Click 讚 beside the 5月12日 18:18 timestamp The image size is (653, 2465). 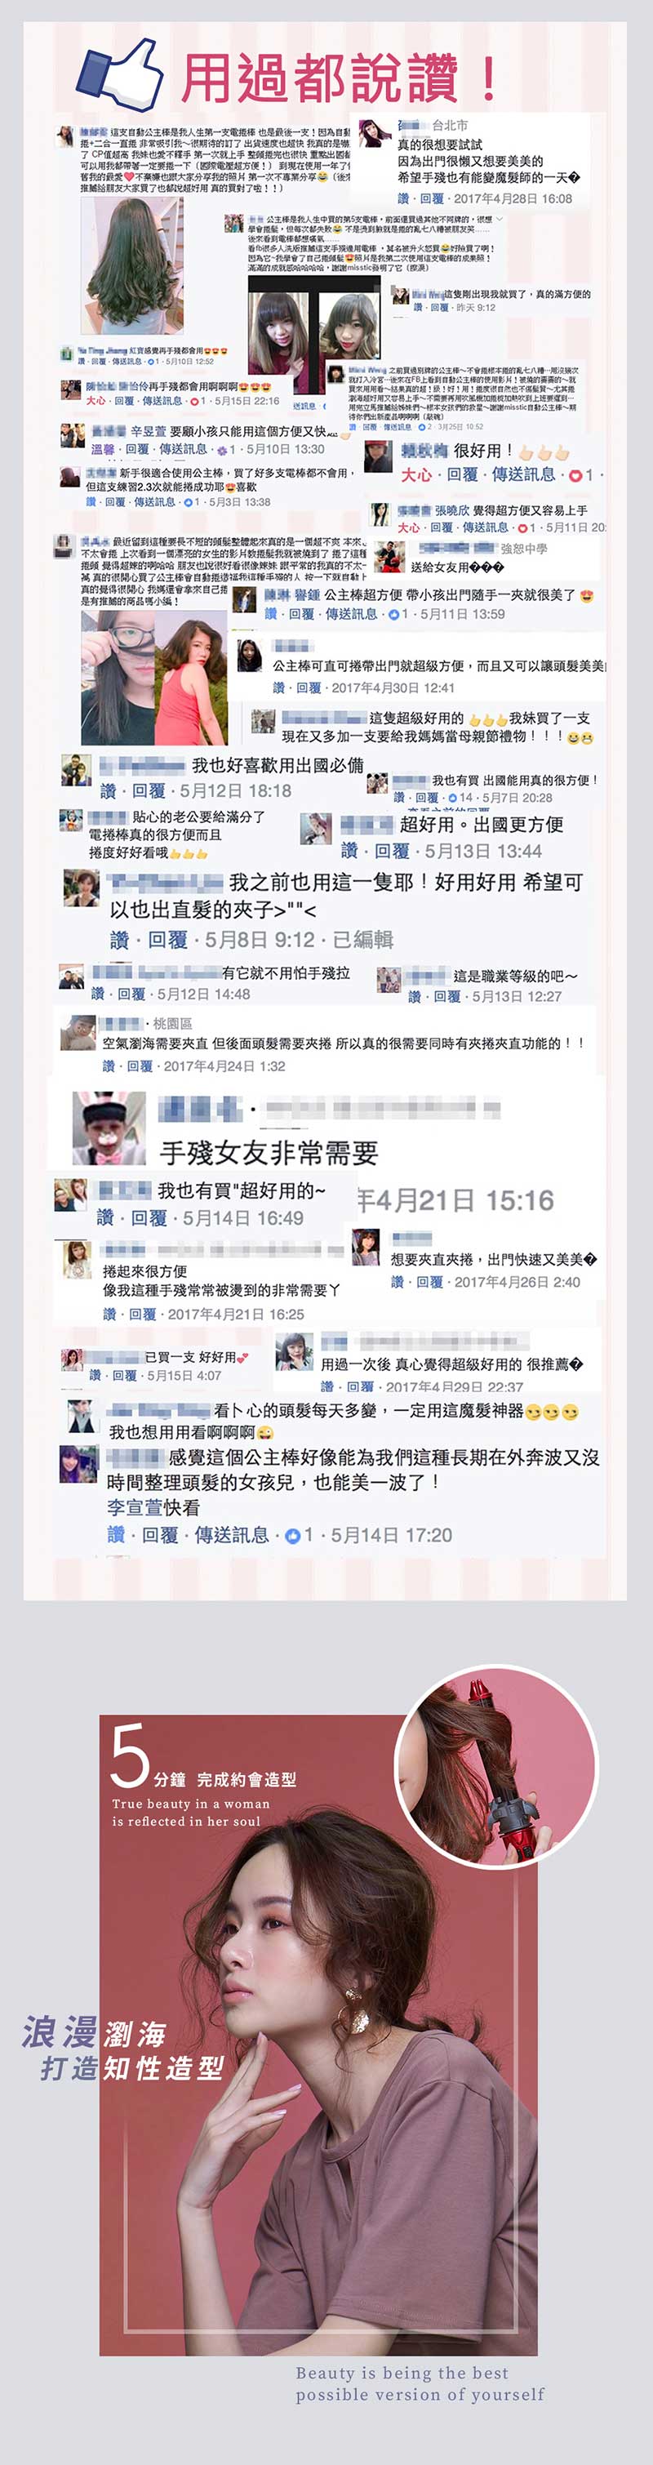click(108, 791)
